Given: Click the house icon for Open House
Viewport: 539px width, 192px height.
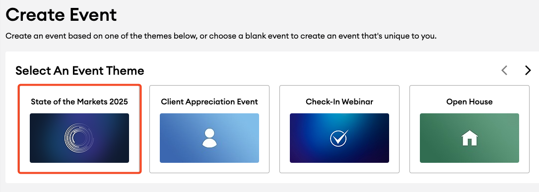Looking at the screenshot, I should click(x=470, y=138).
